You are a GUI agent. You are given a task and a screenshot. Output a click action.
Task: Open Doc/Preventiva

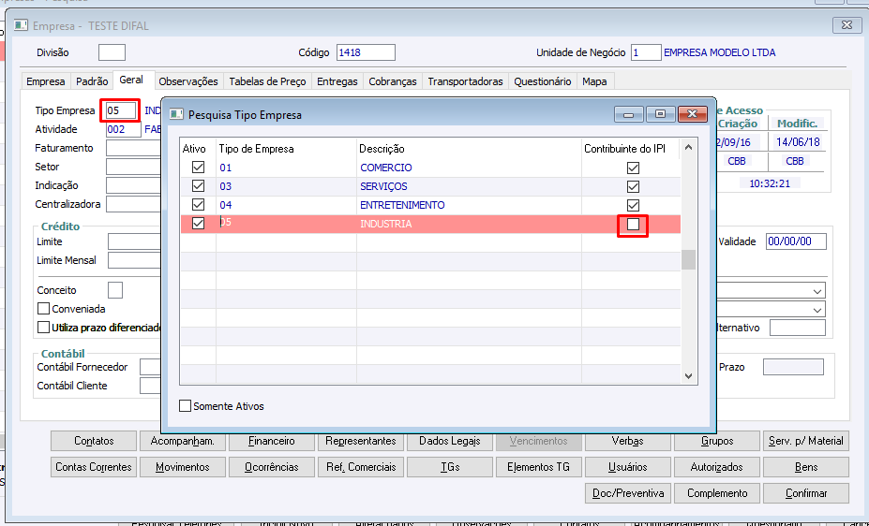click(x=628, y=493)
